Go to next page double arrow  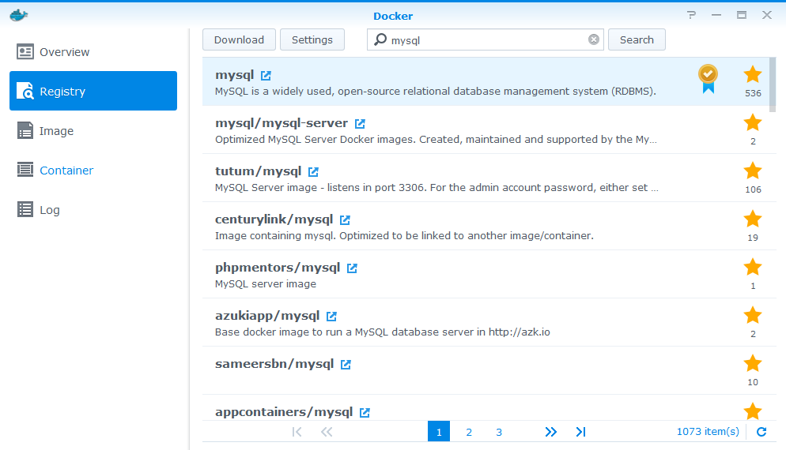(x=551, y=432)
